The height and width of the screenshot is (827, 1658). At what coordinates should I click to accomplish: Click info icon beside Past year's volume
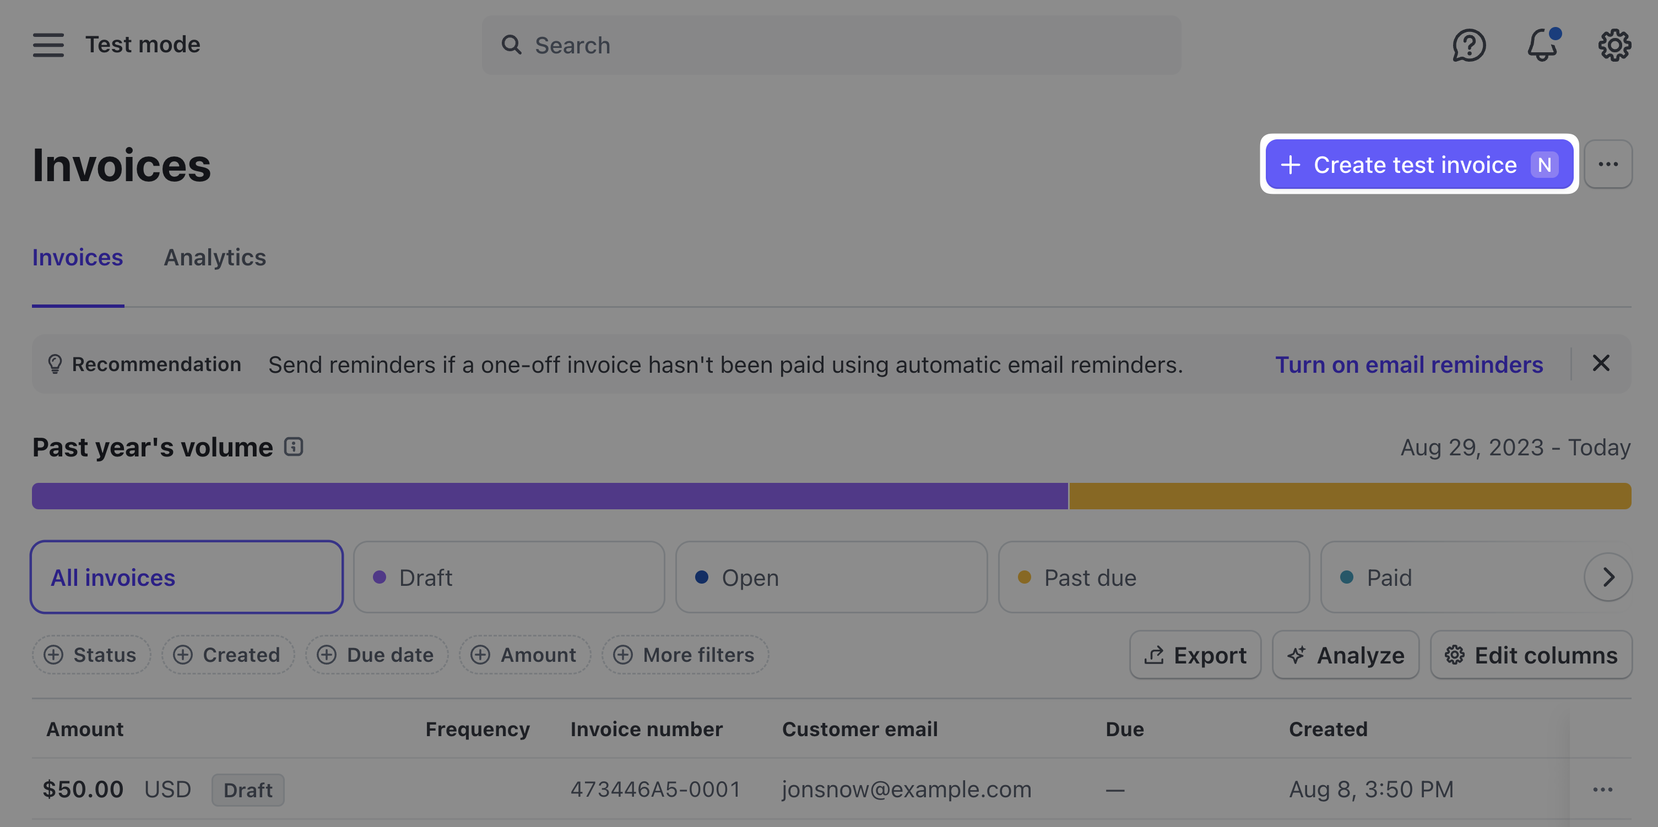(294, 447)
